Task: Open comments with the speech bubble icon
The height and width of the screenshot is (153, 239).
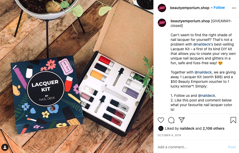Action: coord(171,120)
